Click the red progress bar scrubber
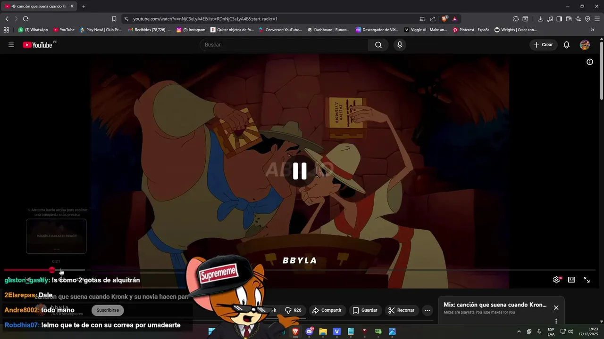 click(x=52, y=270)
